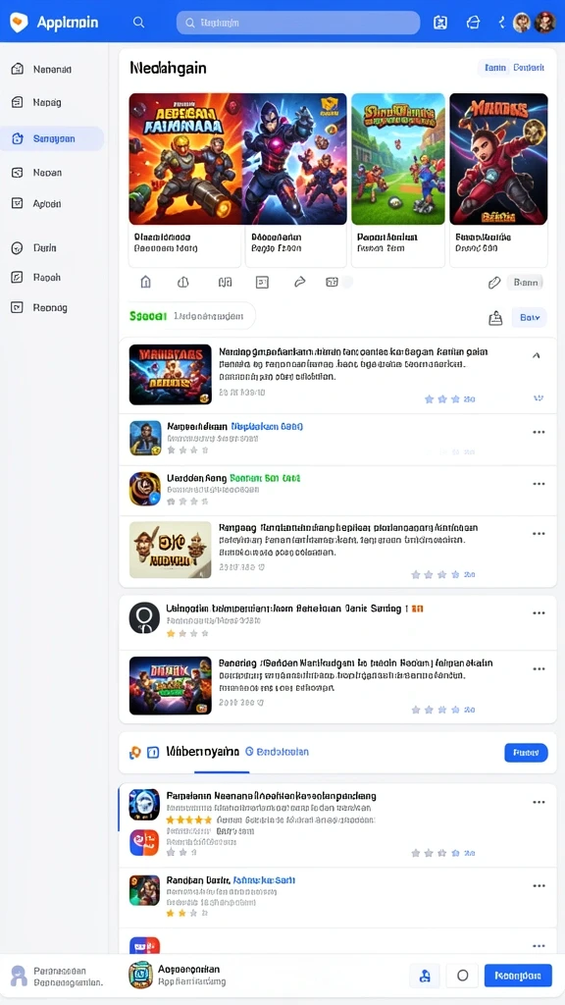
Task: Open options menu for the Ulaingotin row
Action: pos(539,612)
